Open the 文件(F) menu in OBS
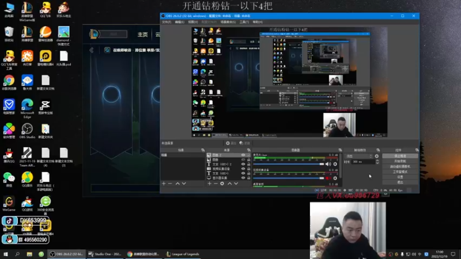461x259 pixels. [167, 22]
